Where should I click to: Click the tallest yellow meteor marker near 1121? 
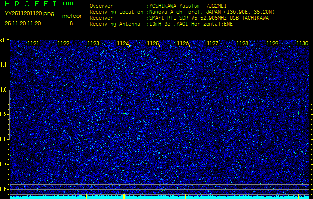pyautogui.click(x=42, y=195)
